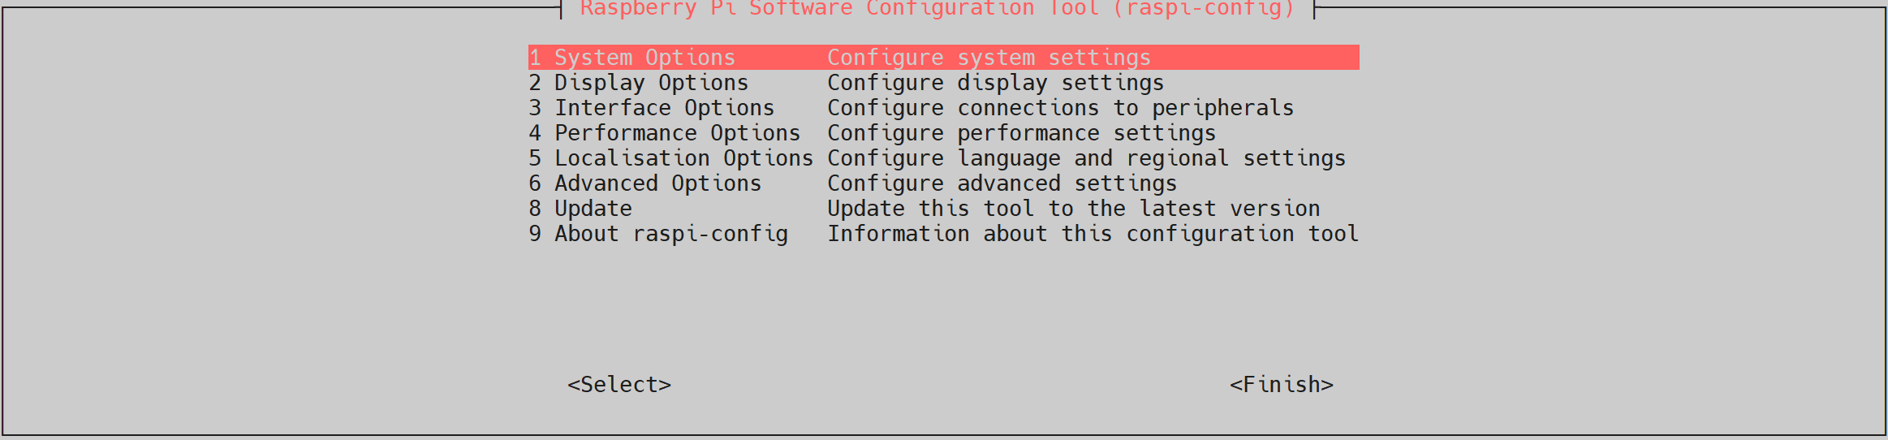This screenshot has height=440, width=1888.
Task: Click 'Configure connections to peripherals' description
Action: [1060, 108]
